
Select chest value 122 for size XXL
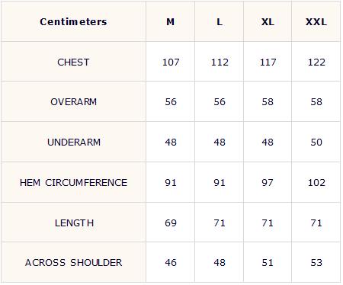pos(316,62)
